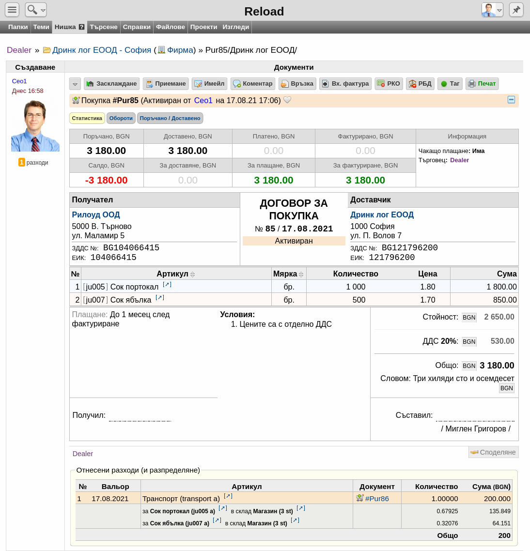
Task: Sort the table by Мярка column
Action: (288, 274)
